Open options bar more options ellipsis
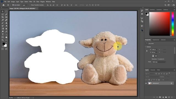The width and height of the screenshot is (176, 99). coord(76,5)
